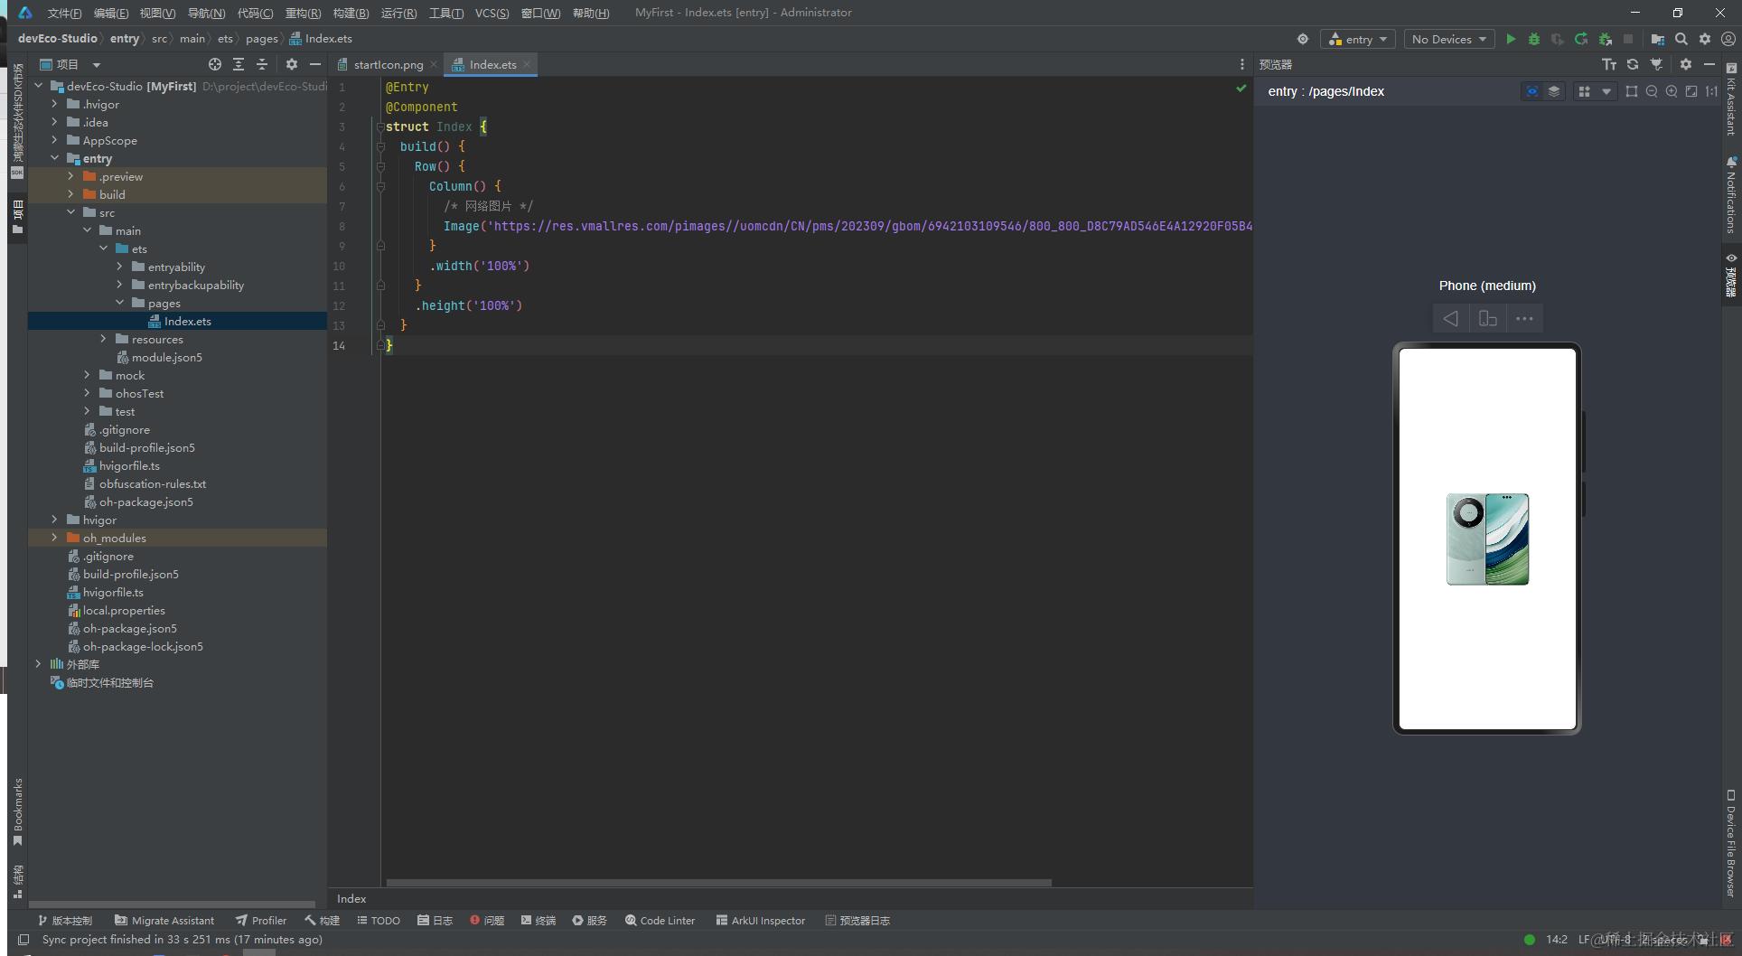Open the ArkUI Inspector tool window
This screenshot has height=956, width=1742.
pos(761,920)
